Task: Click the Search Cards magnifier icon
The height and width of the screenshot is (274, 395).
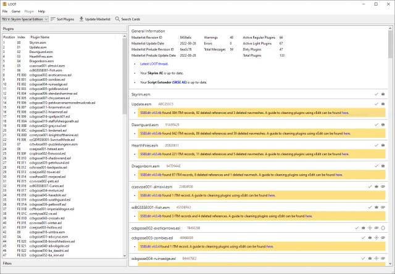Action: (x=117, y=20)
